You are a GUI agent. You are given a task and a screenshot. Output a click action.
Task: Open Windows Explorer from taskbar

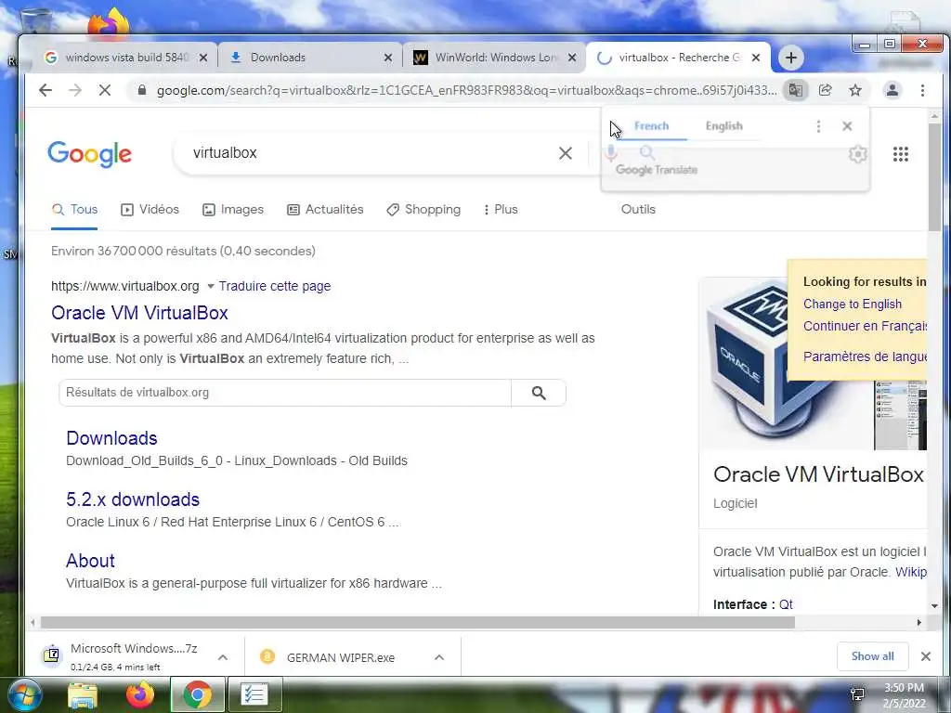tap(82, 694)
